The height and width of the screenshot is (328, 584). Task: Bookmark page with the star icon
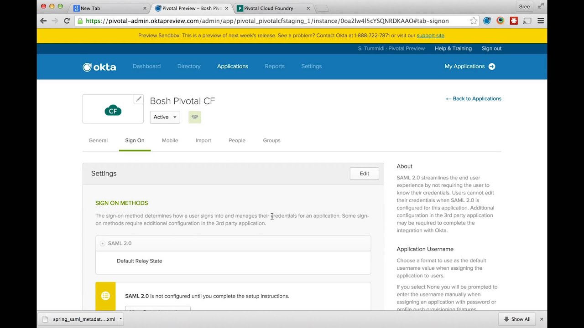coord(474,20)
